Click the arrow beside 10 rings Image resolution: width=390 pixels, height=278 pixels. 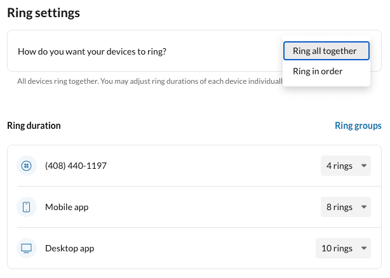coord(364,248)
